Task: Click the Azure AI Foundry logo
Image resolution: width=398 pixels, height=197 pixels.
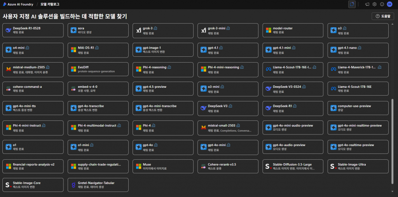Action: point(5,4)
